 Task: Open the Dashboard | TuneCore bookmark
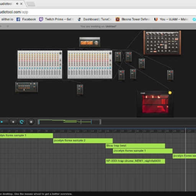coord(94,19)
